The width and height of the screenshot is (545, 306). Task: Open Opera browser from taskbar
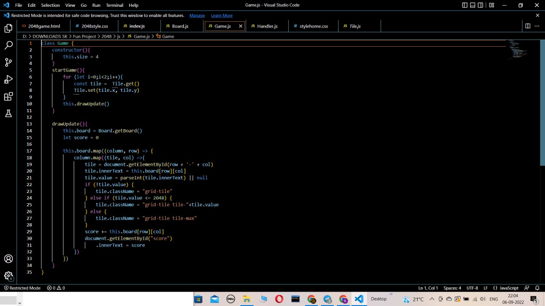click(x=279, y=299)
